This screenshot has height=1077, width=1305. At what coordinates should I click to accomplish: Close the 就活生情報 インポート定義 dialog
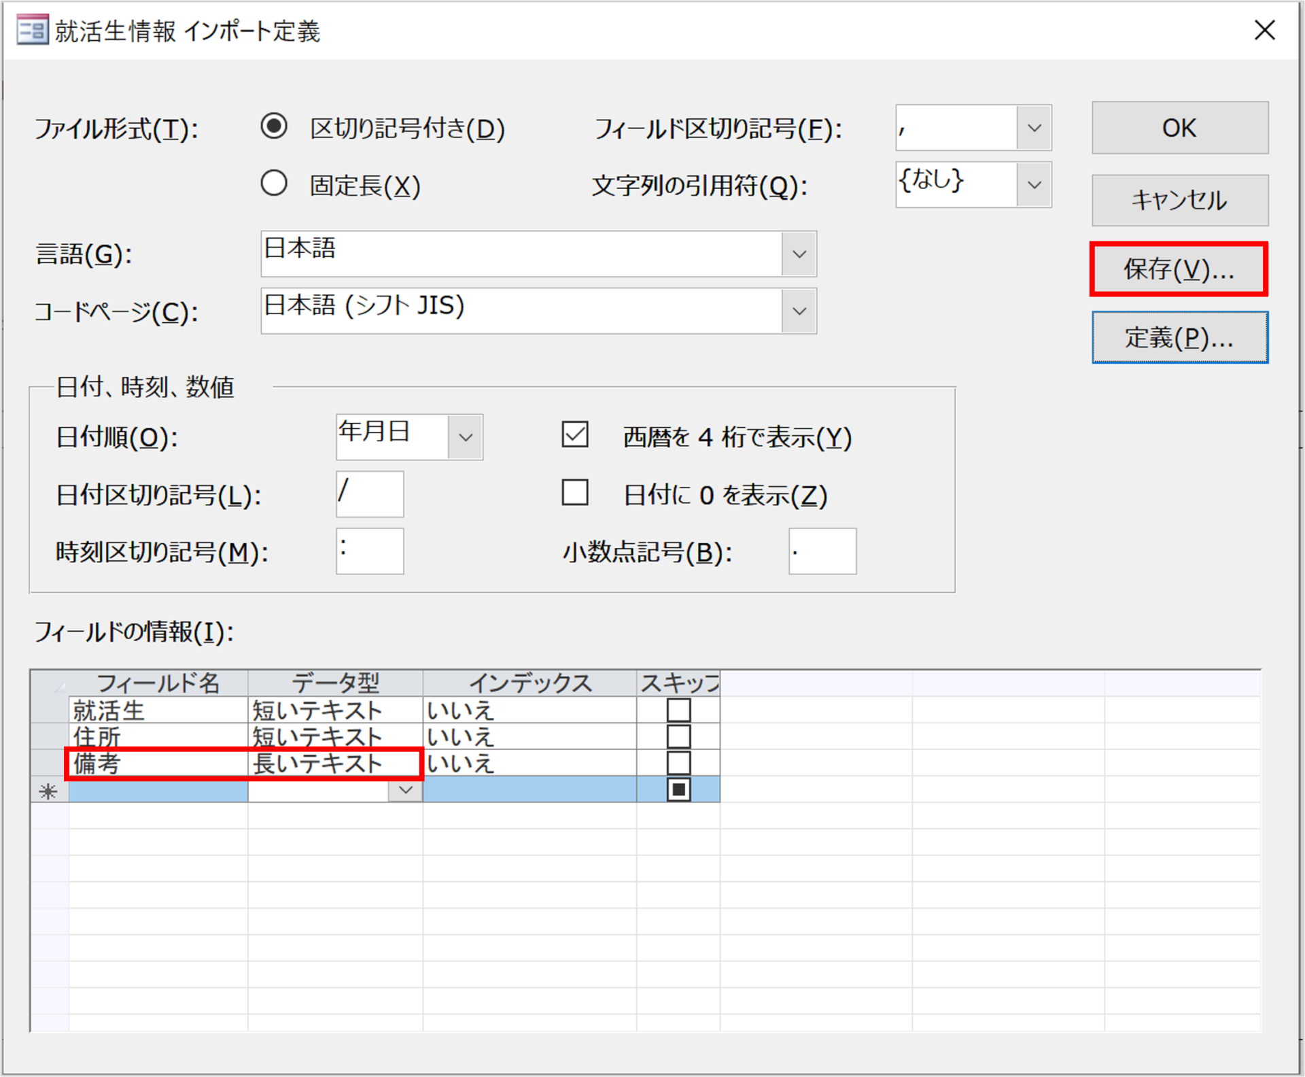coord(1264,30)
